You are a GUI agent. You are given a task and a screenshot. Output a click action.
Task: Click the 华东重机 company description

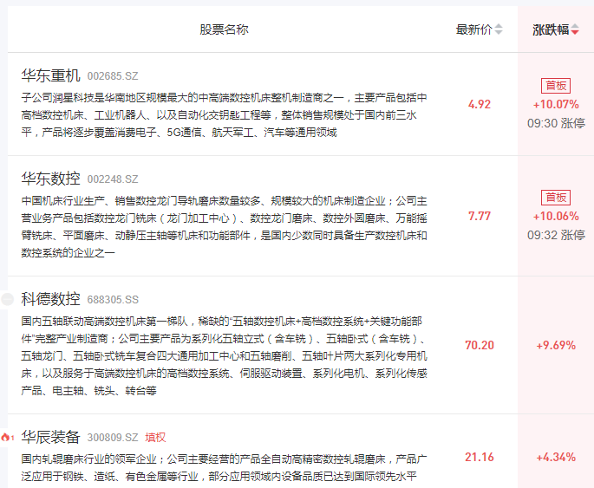point(224,115)
